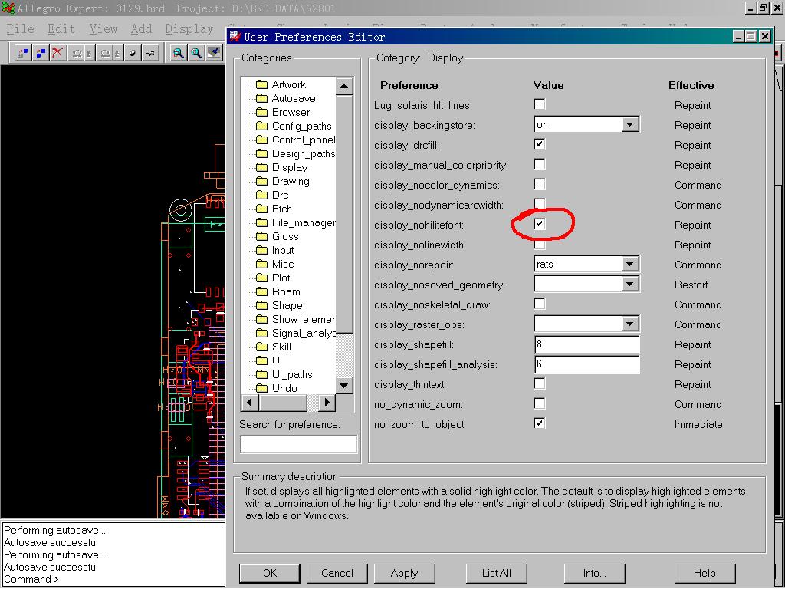Enable the display_thintext checkbox
785x589 pixels.
[x=540, y=383]
